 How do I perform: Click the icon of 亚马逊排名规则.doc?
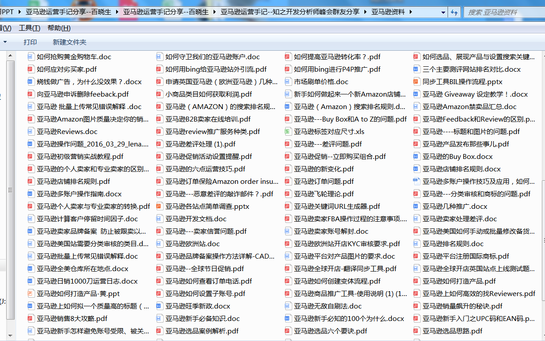416,244
